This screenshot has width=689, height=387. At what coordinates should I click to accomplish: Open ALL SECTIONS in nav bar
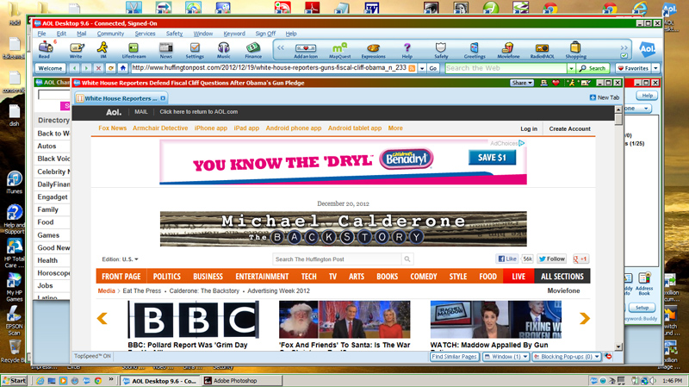562,276
